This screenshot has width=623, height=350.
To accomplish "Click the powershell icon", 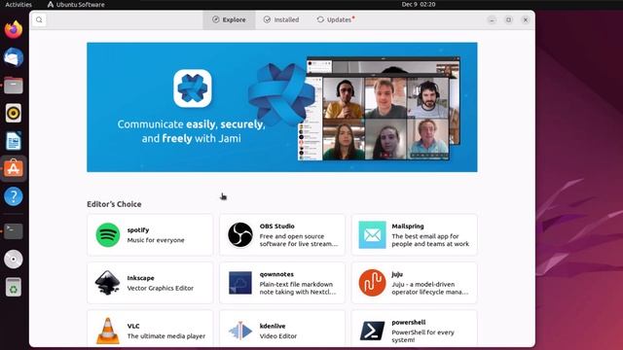I will [x=372, y=331].
